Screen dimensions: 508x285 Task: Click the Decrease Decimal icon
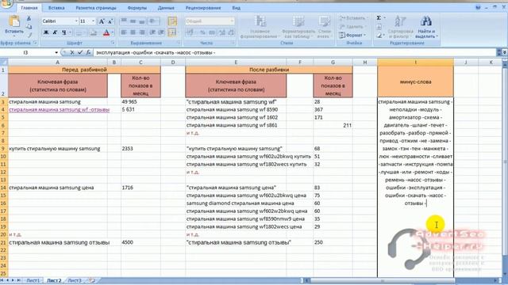coord(231,32)
